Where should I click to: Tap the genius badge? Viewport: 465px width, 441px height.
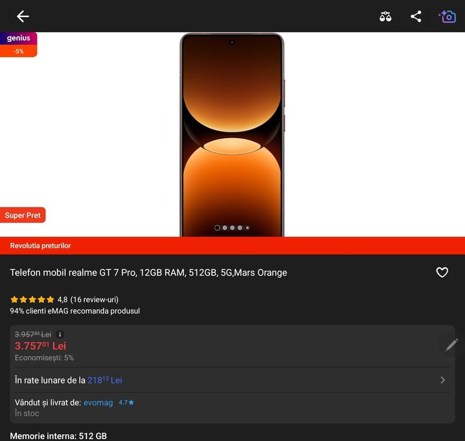point(18,38)
